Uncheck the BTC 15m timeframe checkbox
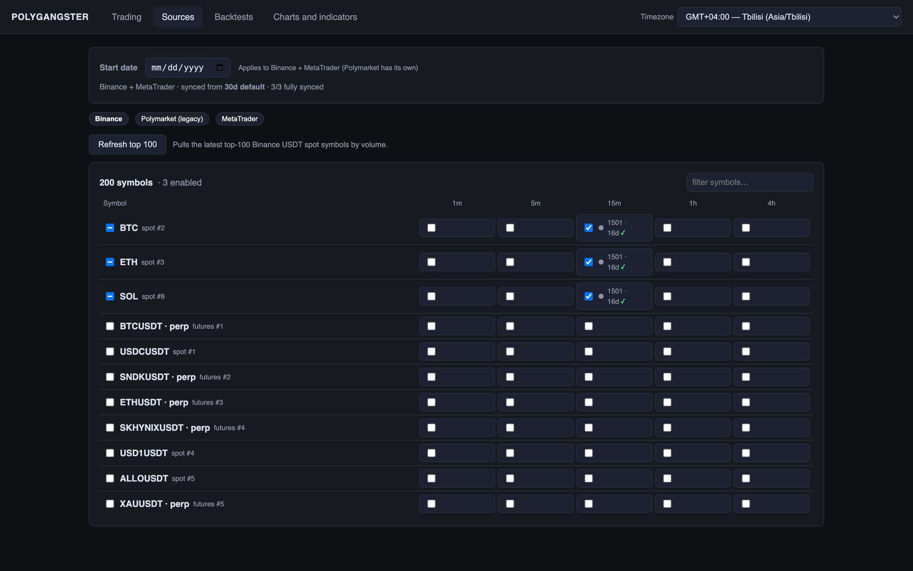Image resolution: width=913 pixels, height=571 pixels. point(589,228)
